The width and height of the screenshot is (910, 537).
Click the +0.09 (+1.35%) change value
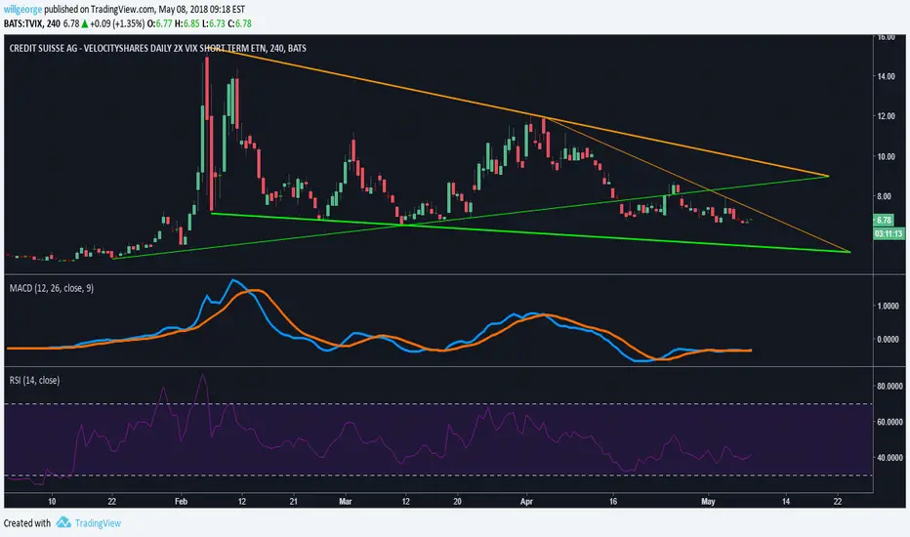117,23
